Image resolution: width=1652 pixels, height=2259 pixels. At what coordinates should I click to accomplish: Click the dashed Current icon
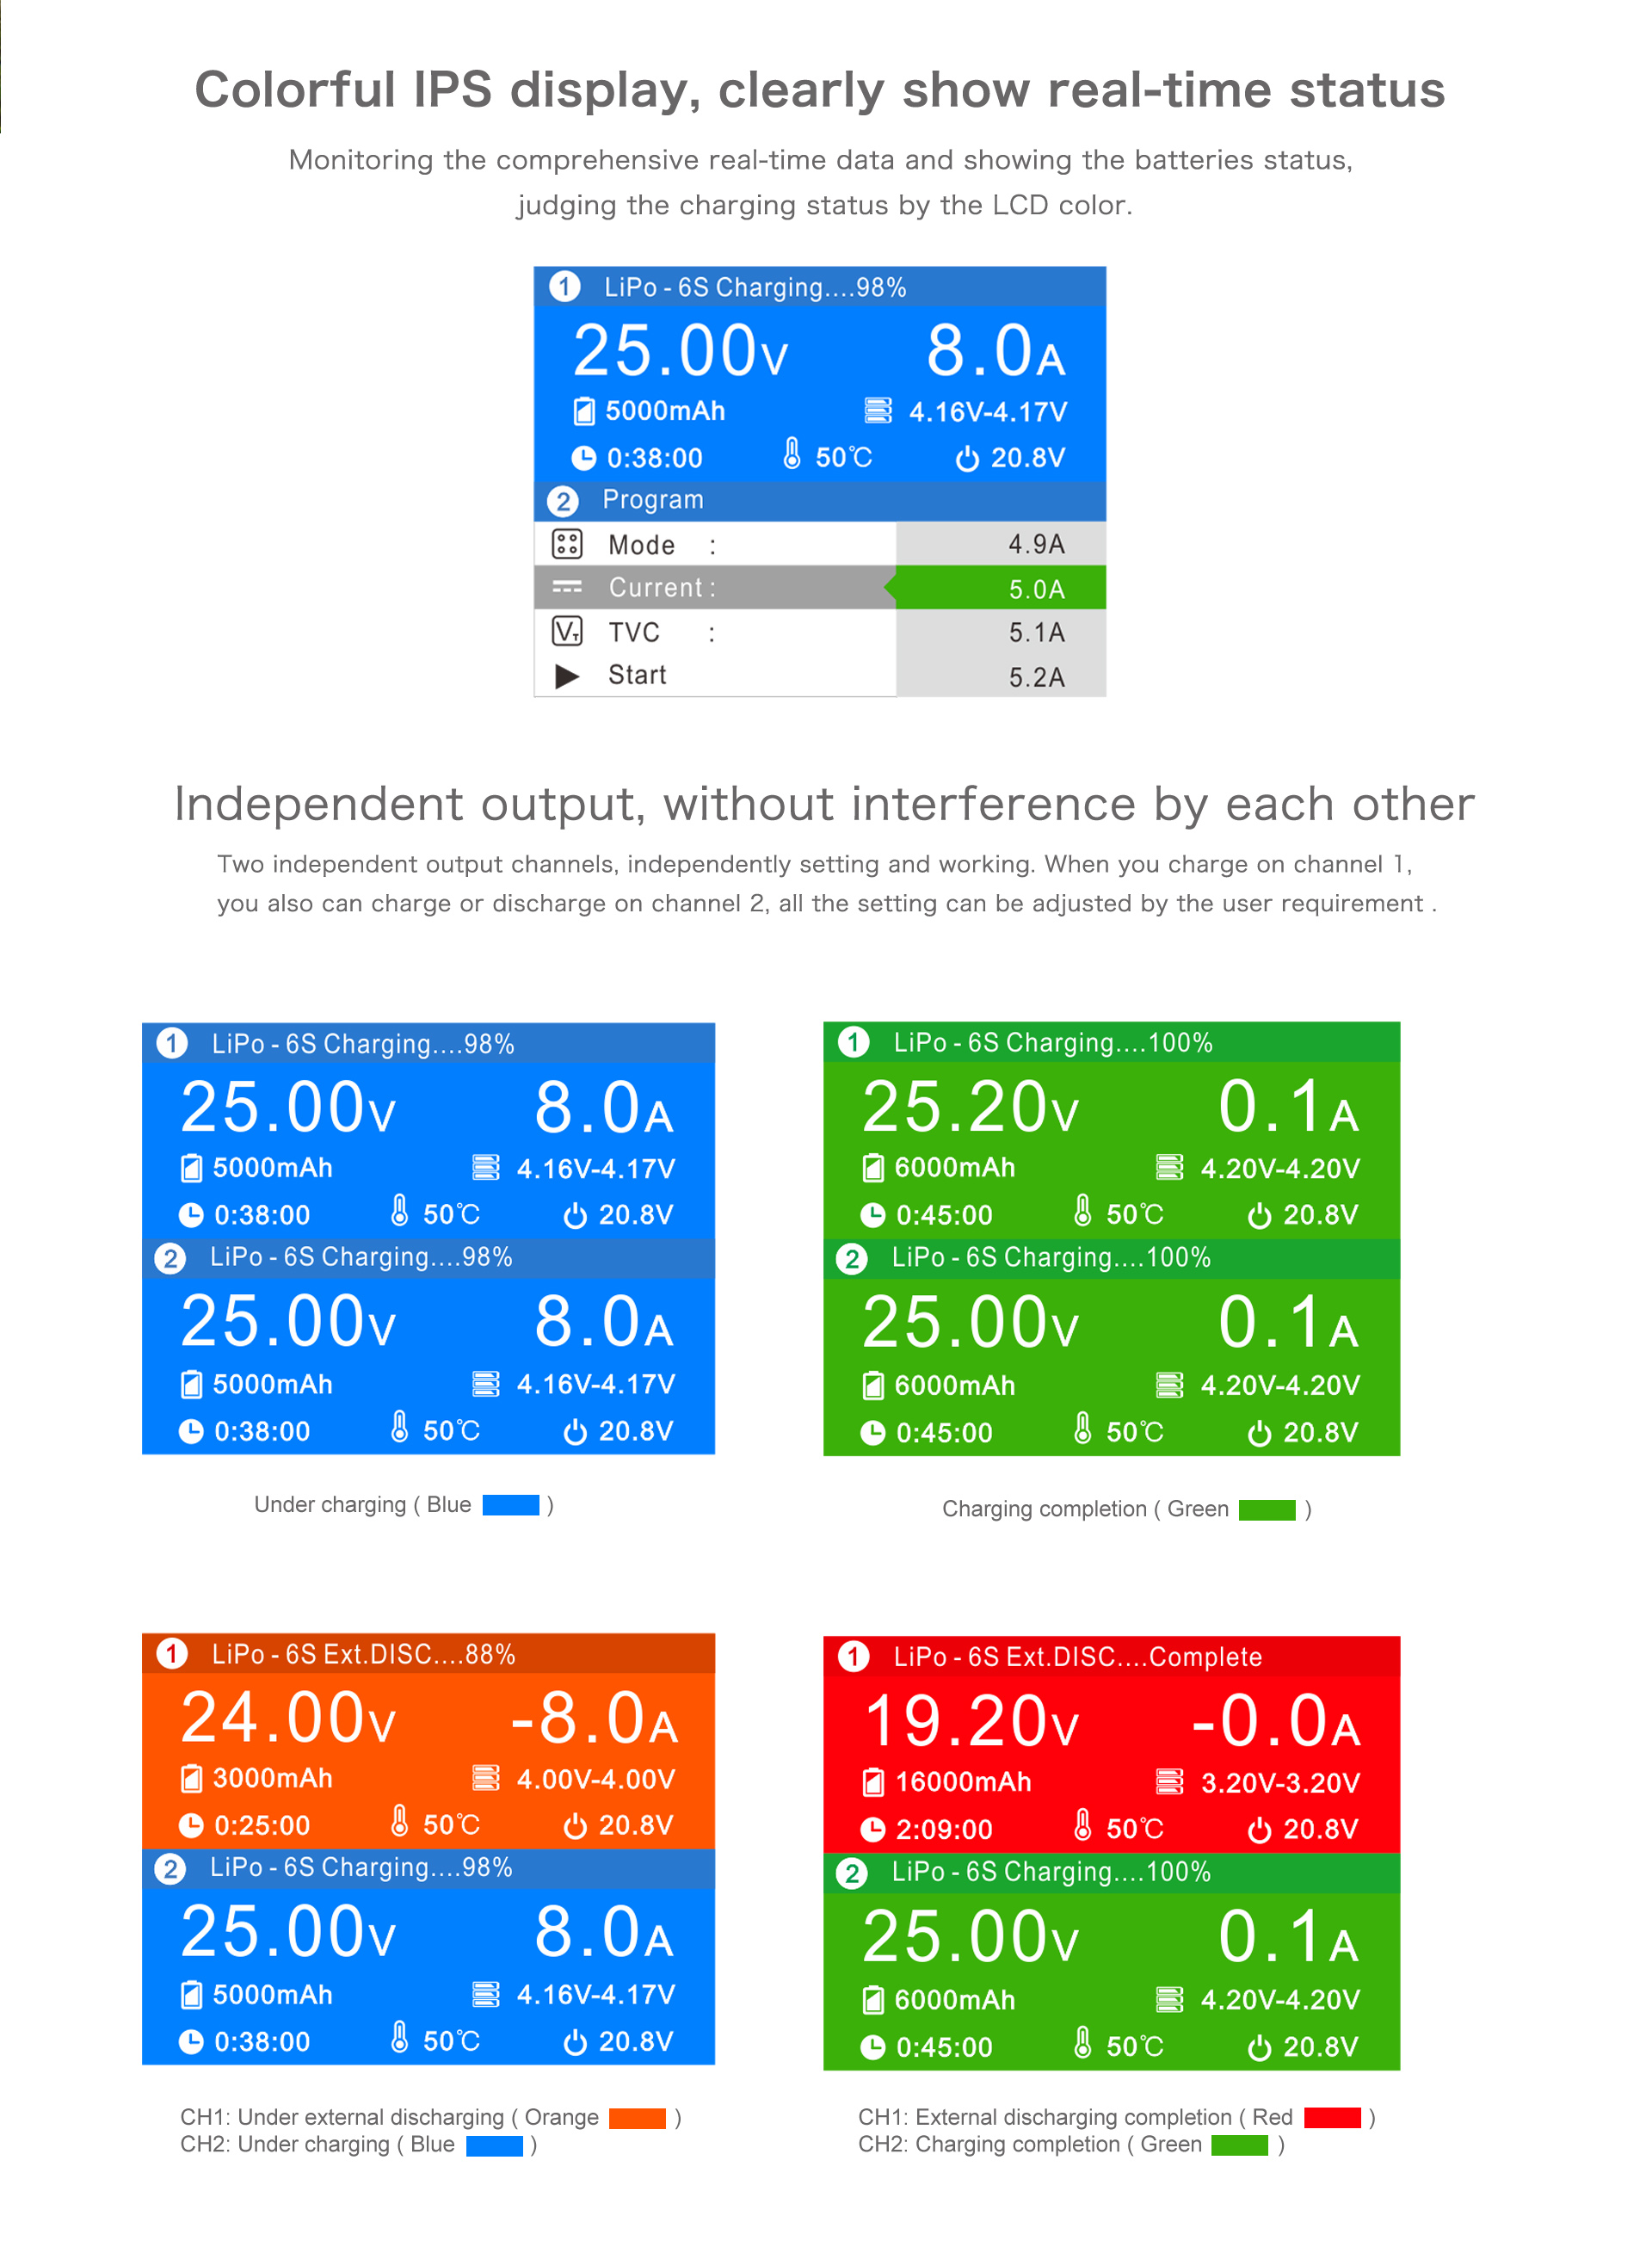tap(566, 587)
